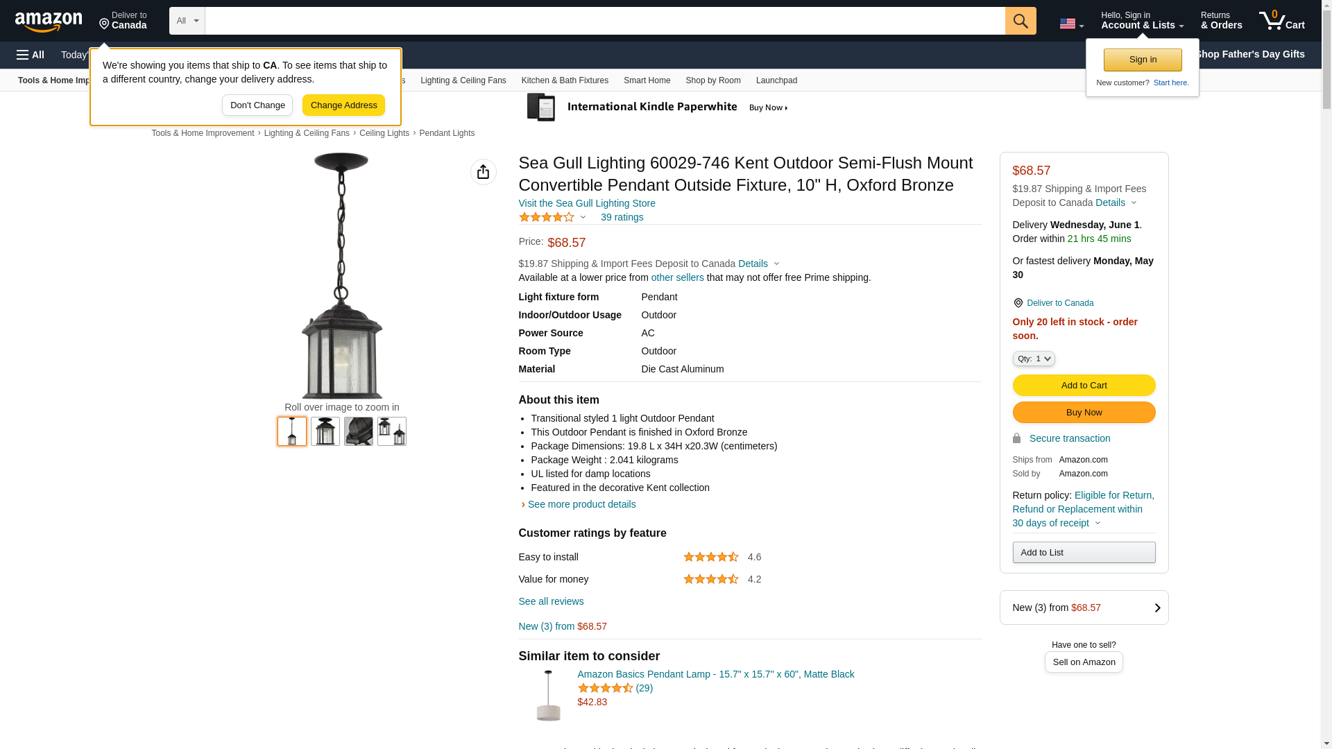This screenshot has height=749, width=1332.
Task: Click into the search input field
Action: tap(604, 21)
